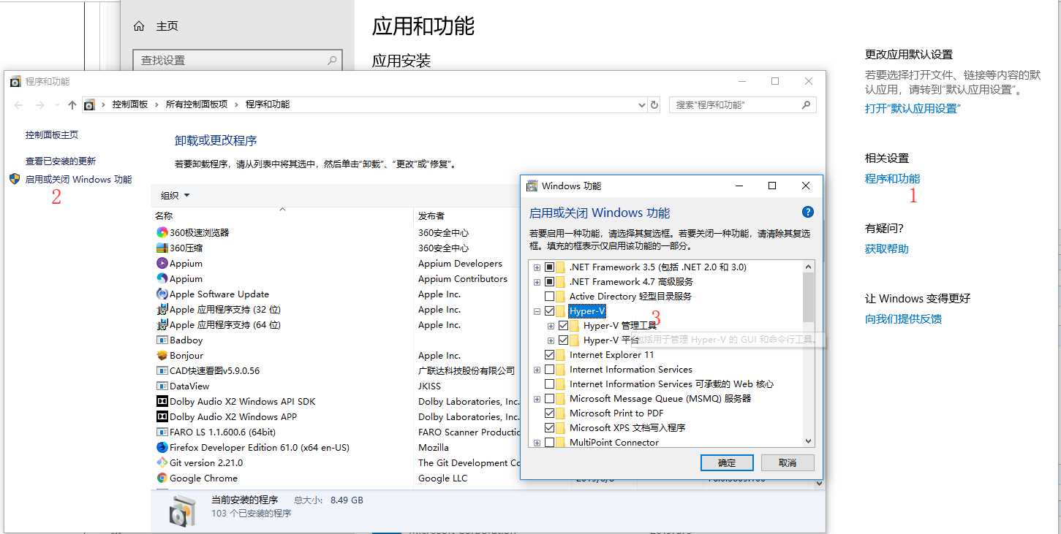Click the Apple Software Update icon

(162, 294)
